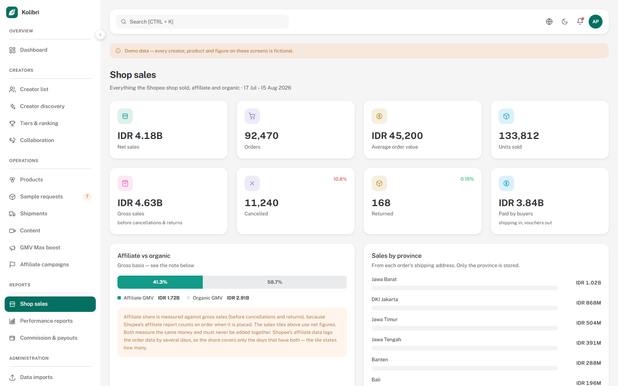The width and height of the screenshot is (618, 386).
Task: Click the Average order value coin icon
Action: (x=379, y=116)
